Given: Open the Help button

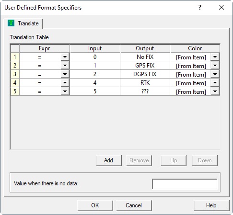Looking at the screenshot, I should coord(211,205).
